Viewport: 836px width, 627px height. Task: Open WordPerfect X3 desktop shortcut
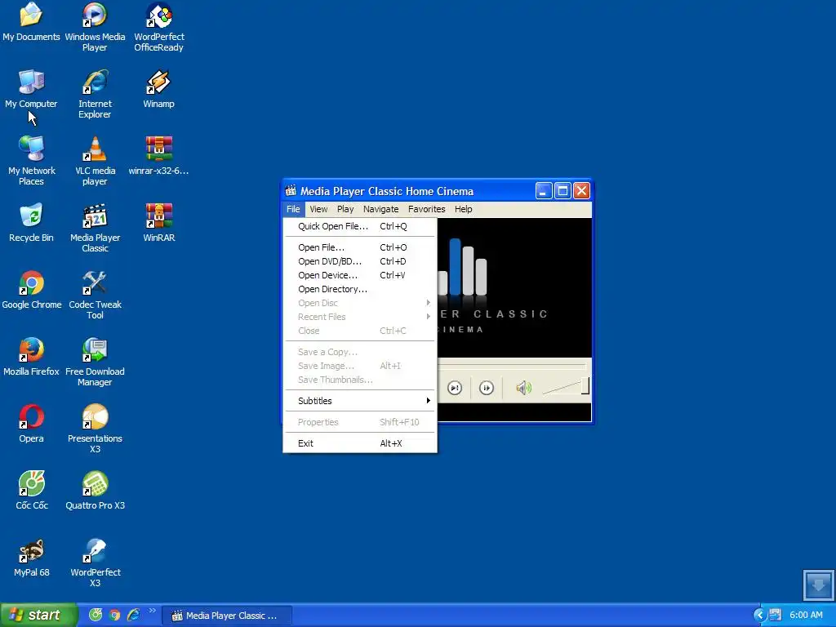[x=95, y=563]
